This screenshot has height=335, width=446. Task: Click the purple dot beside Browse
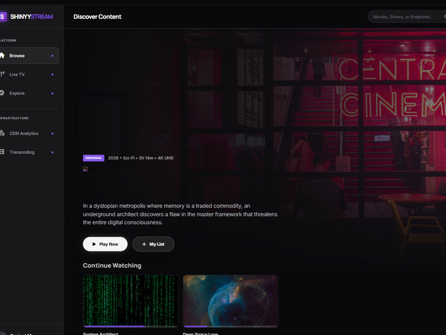(52, 56)
